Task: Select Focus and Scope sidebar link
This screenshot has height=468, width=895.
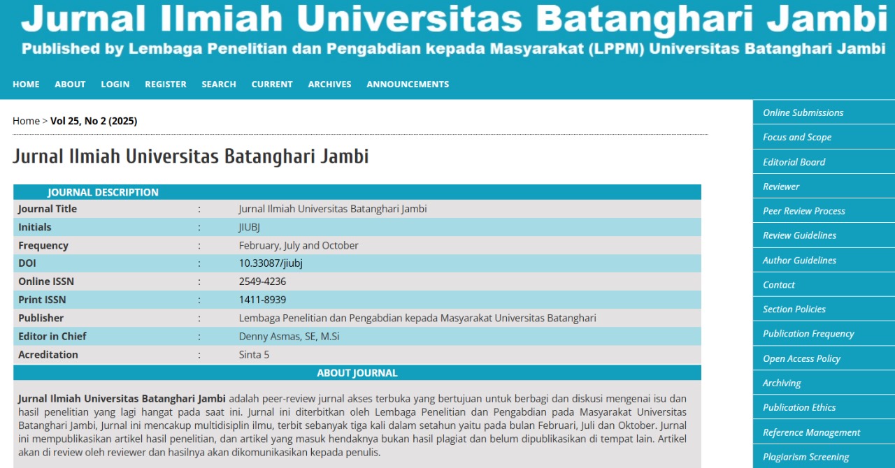Action: [797, 137]
